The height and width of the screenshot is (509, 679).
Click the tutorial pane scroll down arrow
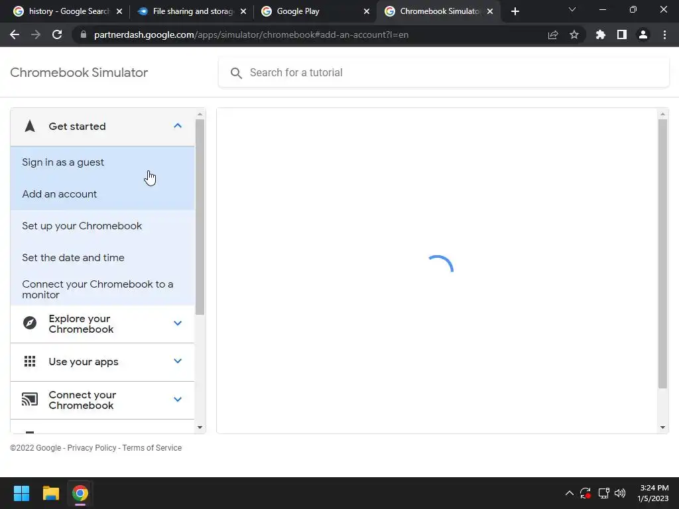662,427
